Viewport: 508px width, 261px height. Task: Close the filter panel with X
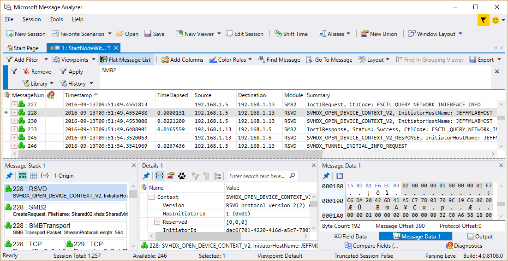(496, 71)
